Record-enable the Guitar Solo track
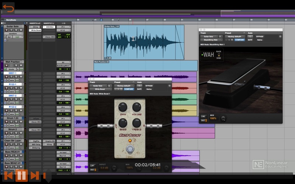The image size is (295, 184). pyautogui.click(x=6, y=30)
